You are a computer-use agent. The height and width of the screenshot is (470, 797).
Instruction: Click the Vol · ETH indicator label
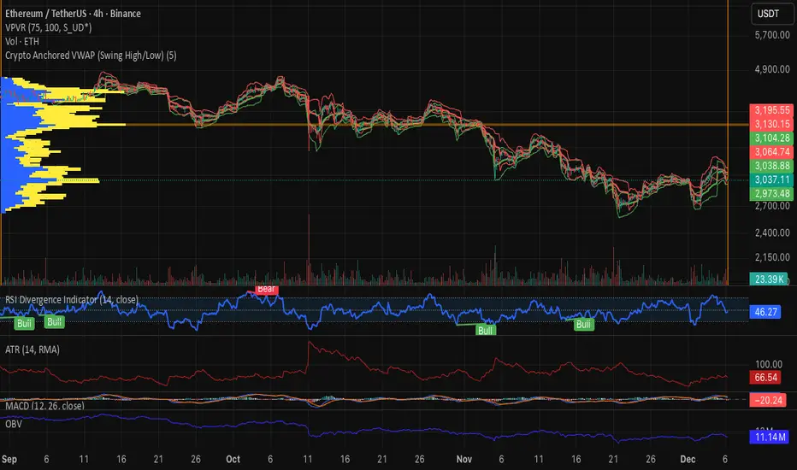tap(22, 41)
